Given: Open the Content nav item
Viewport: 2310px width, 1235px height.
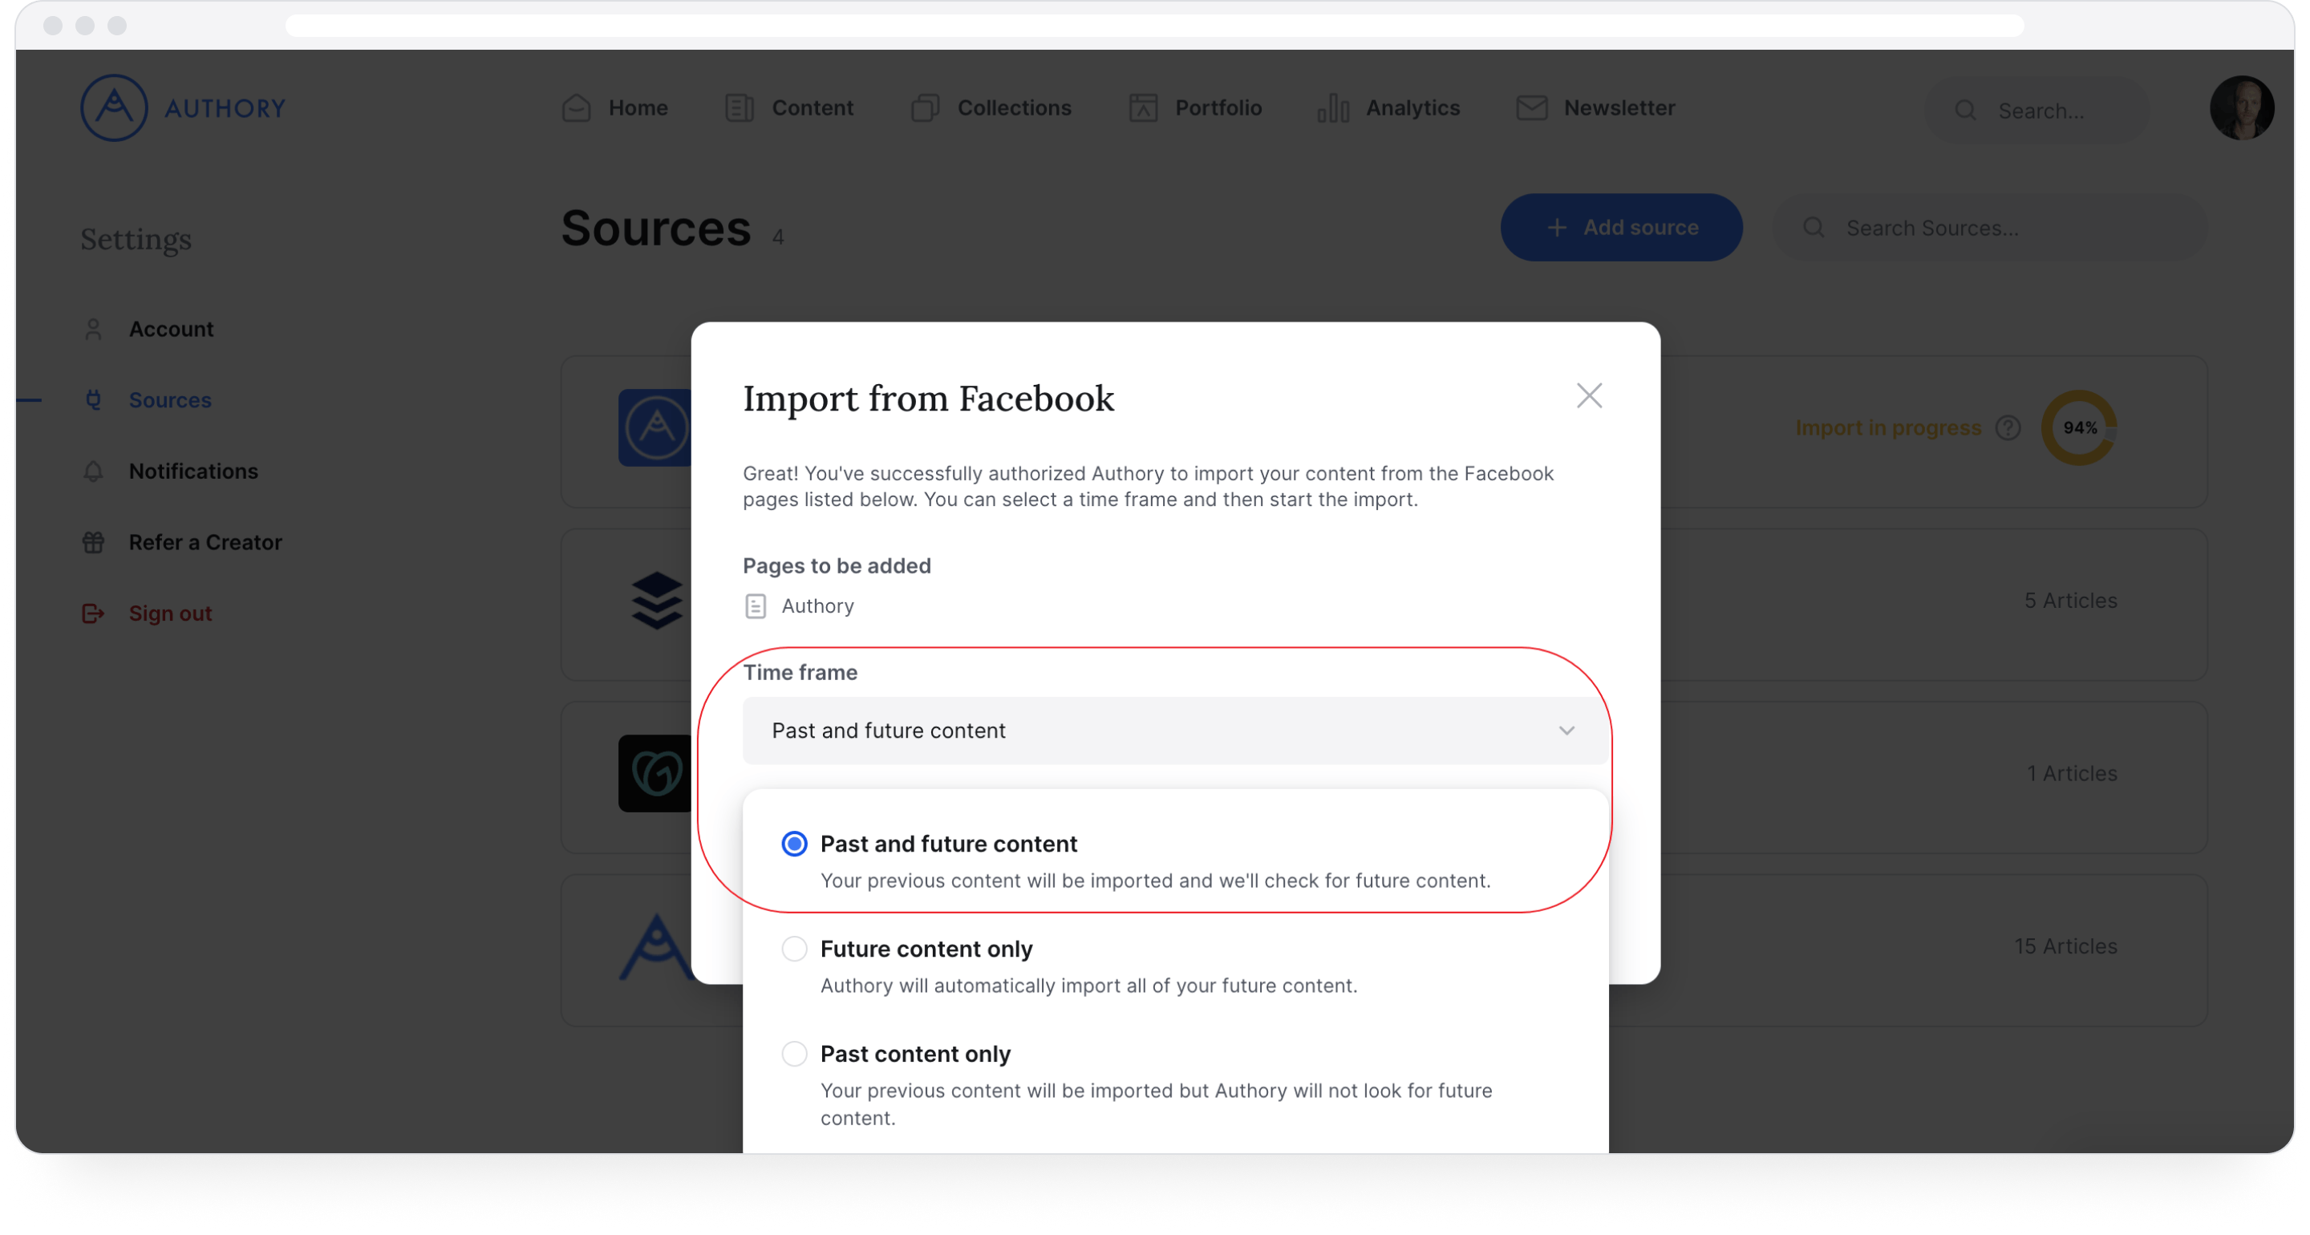Looking at the screenshot, I should pyautogui.click(x=788, y=107).
